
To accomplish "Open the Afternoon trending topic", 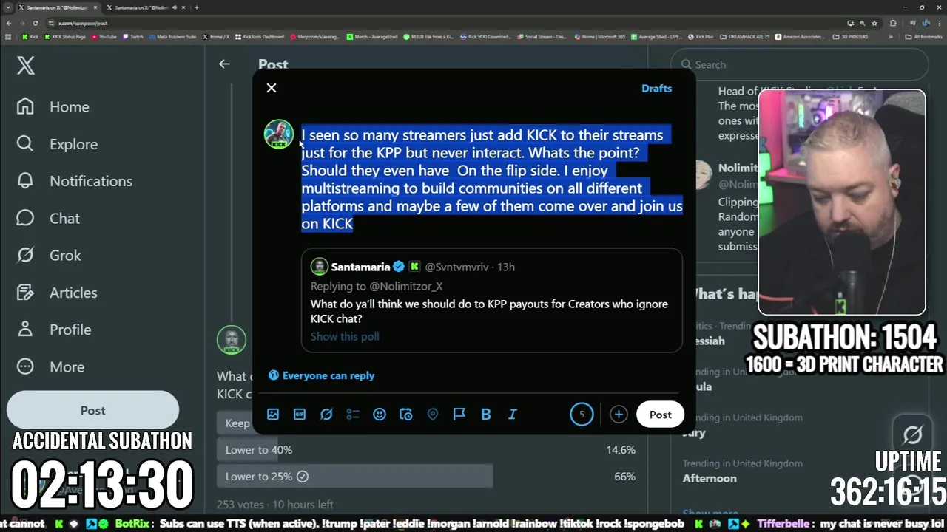I will [x=710, y=478].
